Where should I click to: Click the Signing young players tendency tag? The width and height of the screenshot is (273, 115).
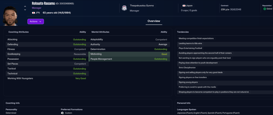188,82
